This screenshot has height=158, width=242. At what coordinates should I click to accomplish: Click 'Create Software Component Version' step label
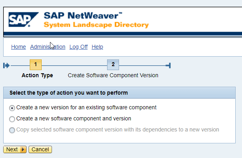pos(113,75)
